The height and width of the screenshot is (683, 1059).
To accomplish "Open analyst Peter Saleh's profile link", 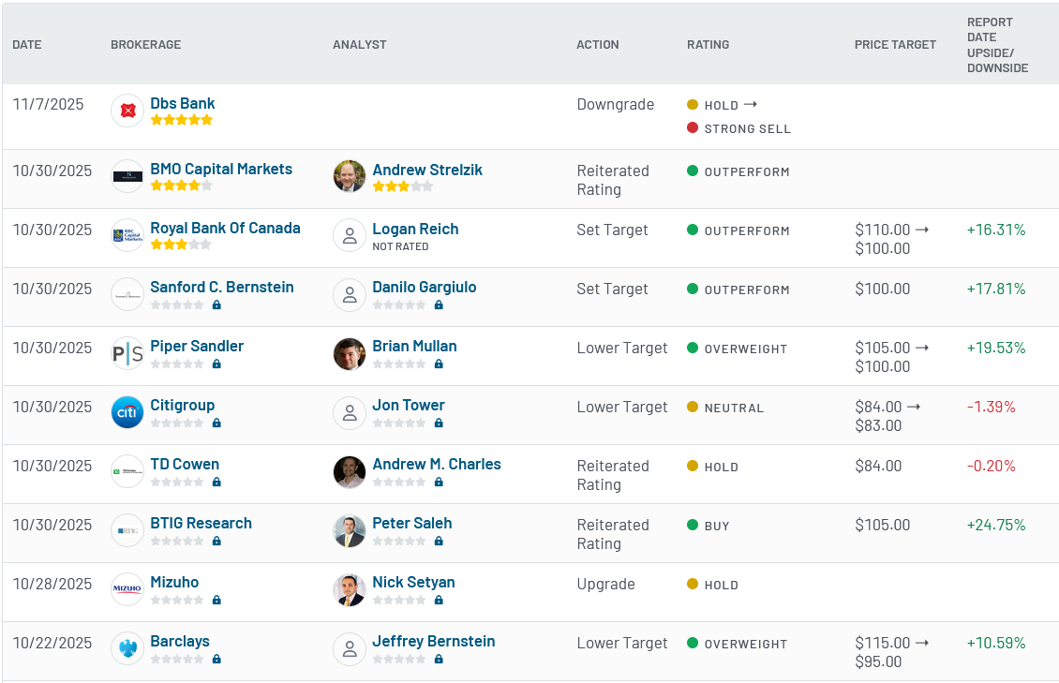I will (x=412, y=523).
